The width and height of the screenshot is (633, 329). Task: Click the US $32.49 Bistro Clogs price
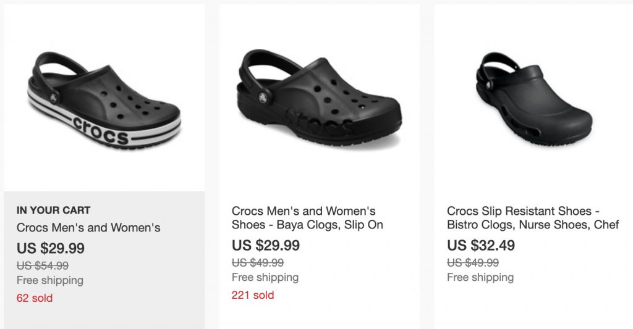pyautogui.click(x=481, y=245)
